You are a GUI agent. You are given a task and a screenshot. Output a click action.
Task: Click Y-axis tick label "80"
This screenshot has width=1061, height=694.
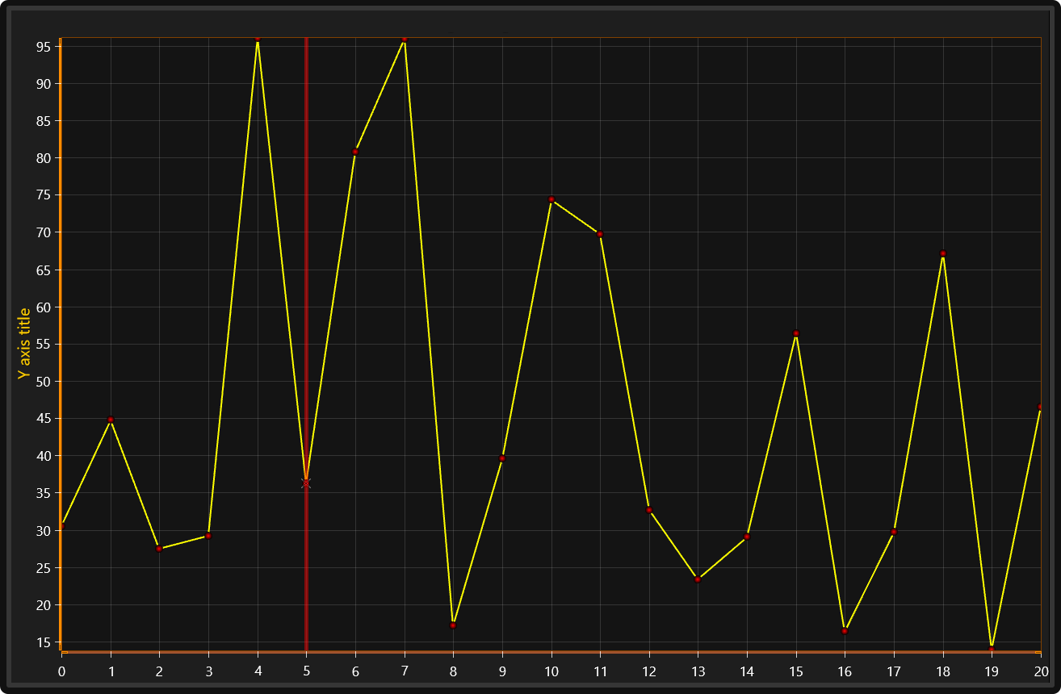point(44,158)
